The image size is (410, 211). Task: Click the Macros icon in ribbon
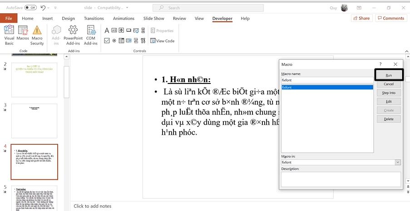[23, 35]
